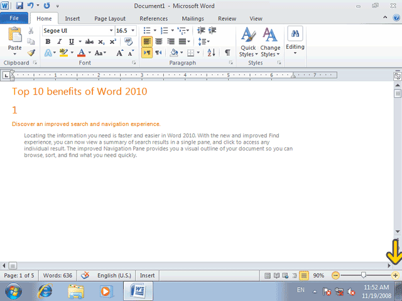Switch to Full Screen Reading view
Screen dimensions: 402x301
click(x=276, y=276)
